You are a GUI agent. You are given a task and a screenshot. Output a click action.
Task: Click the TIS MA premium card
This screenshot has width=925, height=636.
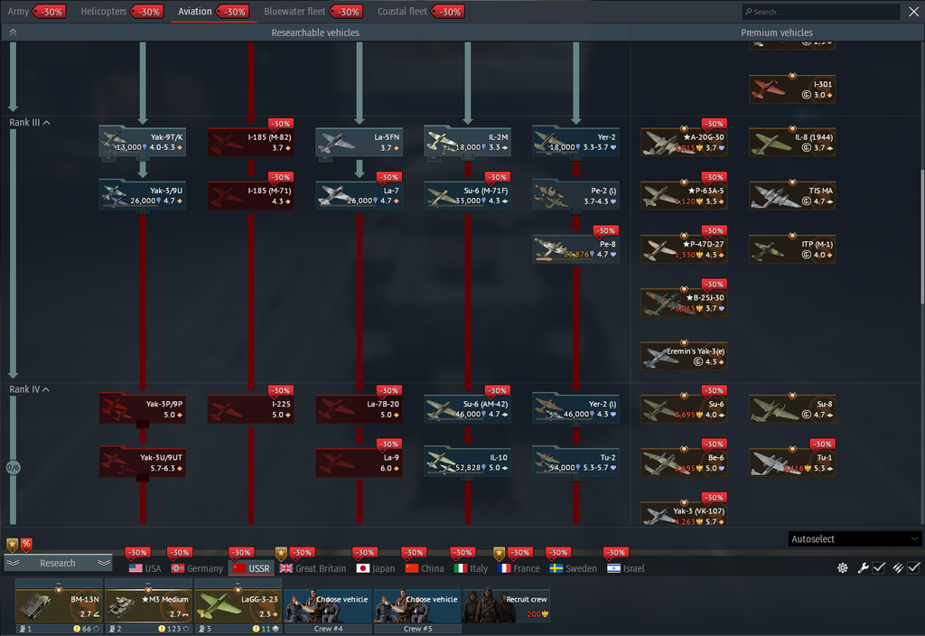(x=792, y=195)
